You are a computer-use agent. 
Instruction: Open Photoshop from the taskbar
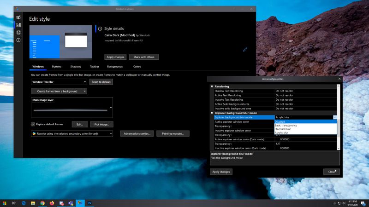click(90, 202)
